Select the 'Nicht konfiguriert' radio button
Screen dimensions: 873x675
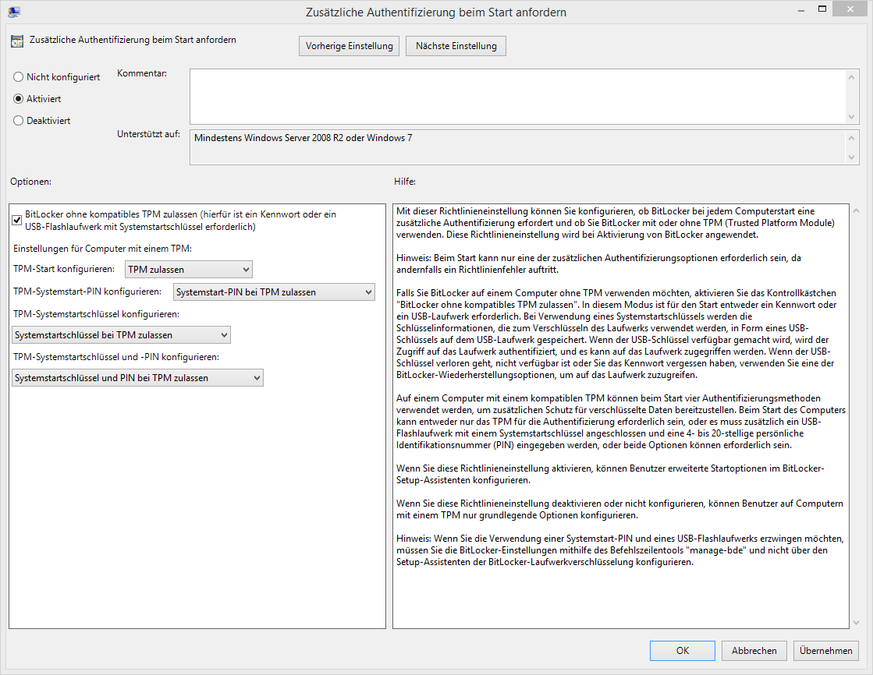[x=19, y=77]
